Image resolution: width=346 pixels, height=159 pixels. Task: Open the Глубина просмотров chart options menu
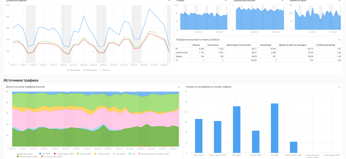283,1
